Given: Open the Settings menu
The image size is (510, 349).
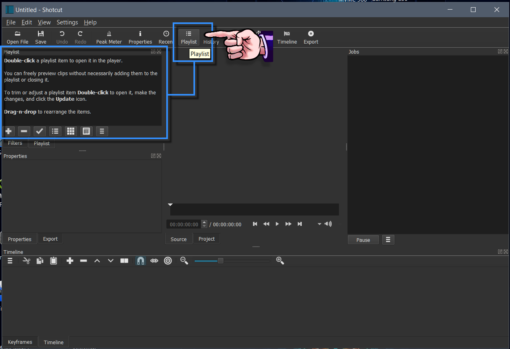Looking at the screenshot, I should (x=67, y=22).
